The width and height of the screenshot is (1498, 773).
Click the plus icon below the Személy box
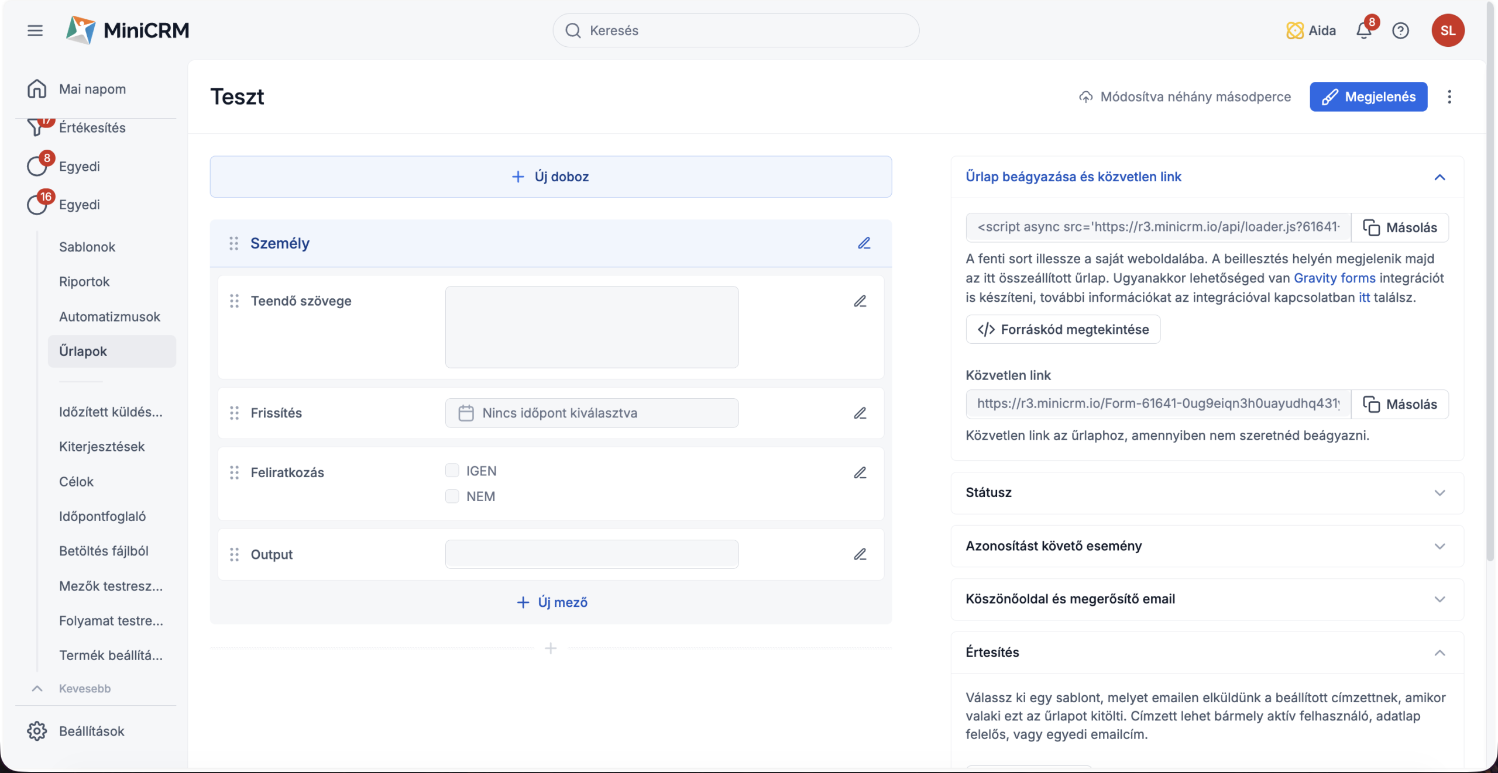coord(551,648)
